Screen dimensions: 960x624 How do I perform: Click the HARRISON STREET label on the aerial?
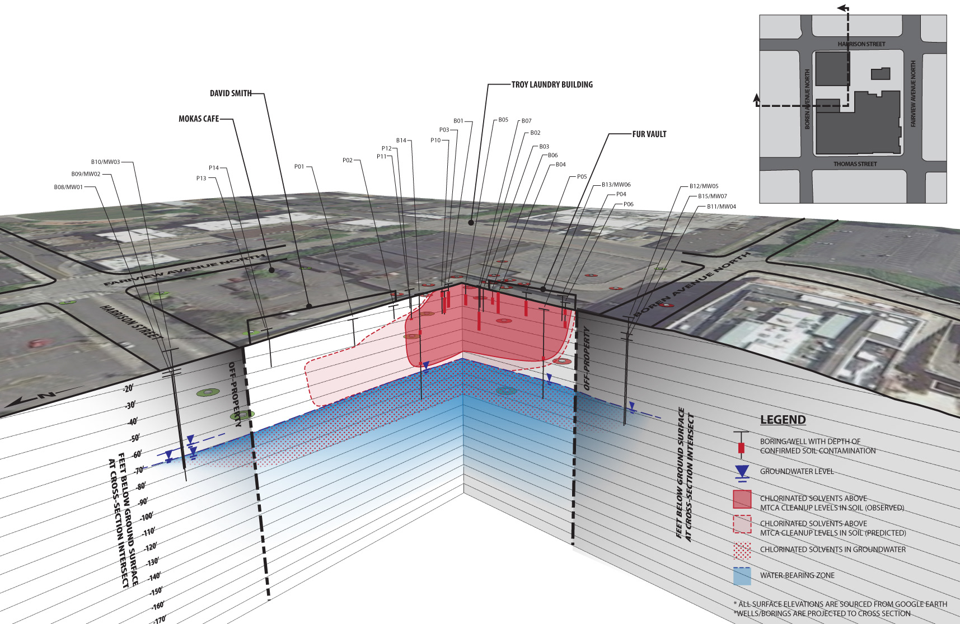(x=131, y=322)
